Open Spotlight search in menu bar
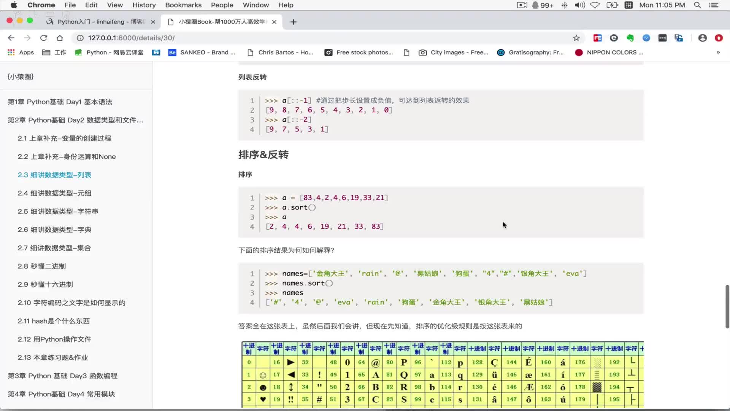This screenshot has height=411, width=730. click(x=697, y=5)
